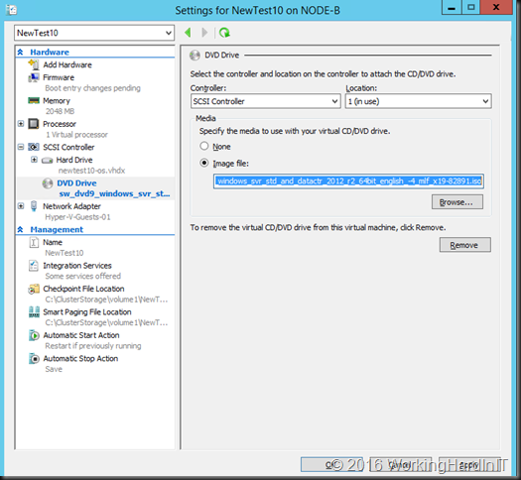
Task: Click the Automatic Start Action icon
Action: tap(34, 335)
